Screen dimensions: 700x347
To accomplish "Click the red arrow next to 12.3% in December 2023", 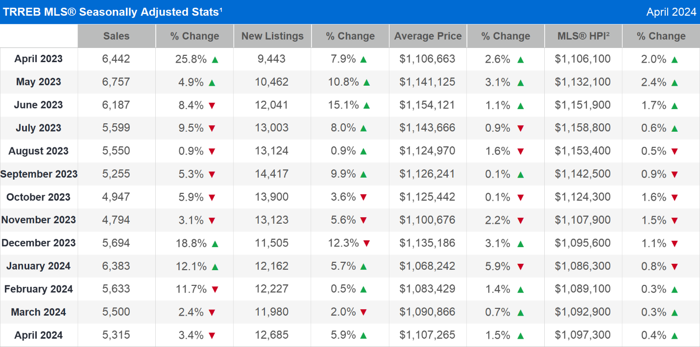I will 367,244.
